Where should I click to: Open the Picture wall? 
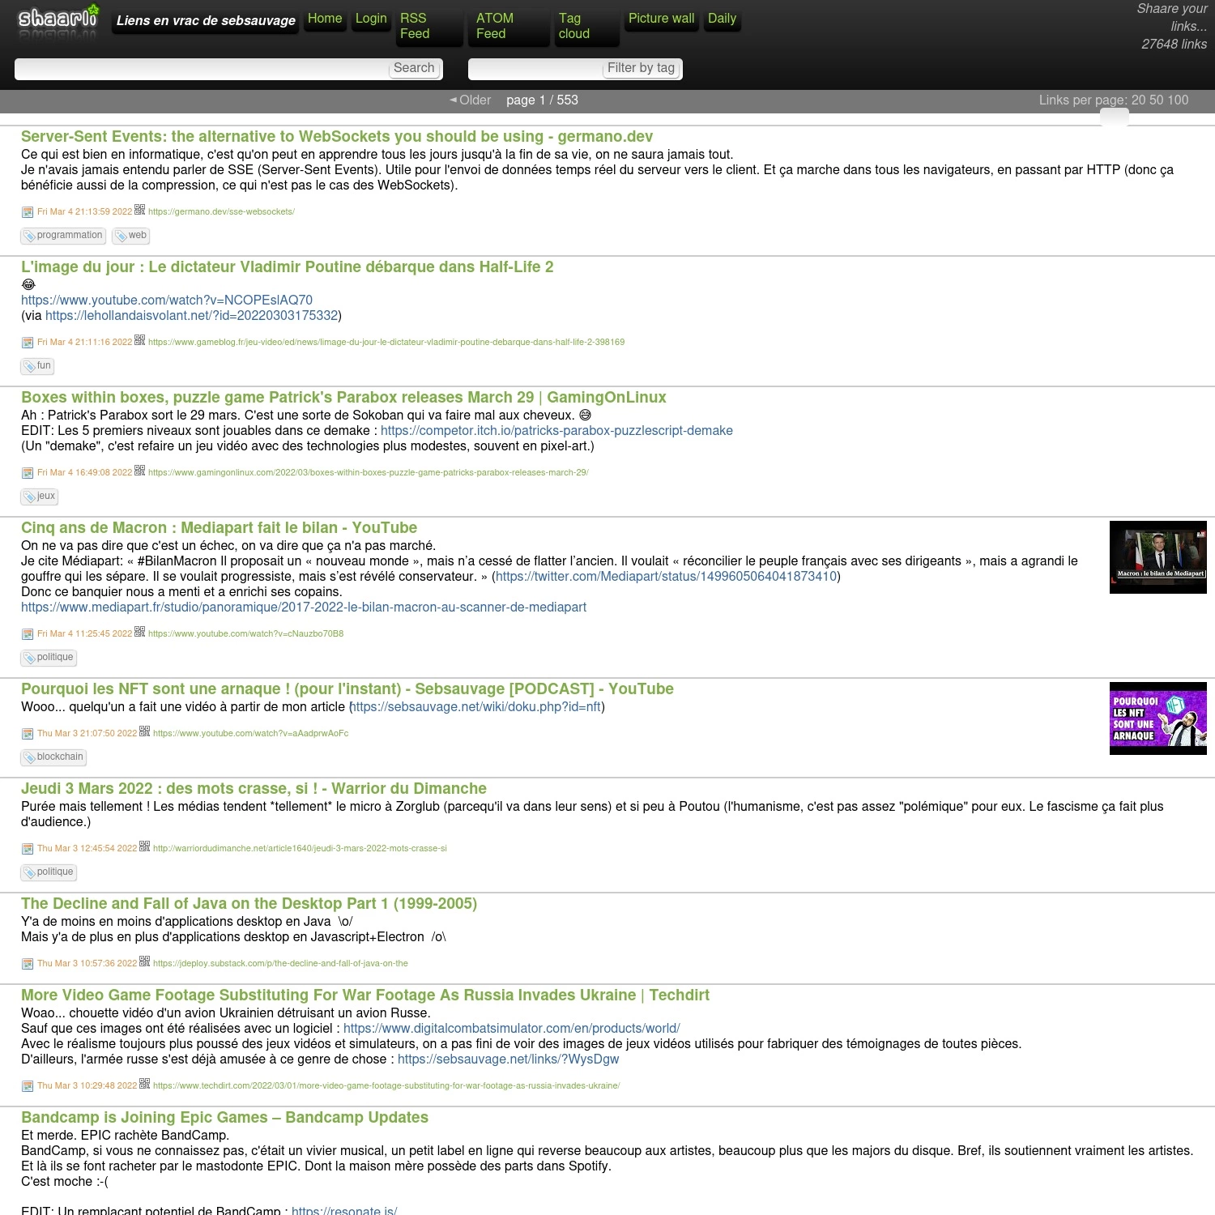[661, 19]
